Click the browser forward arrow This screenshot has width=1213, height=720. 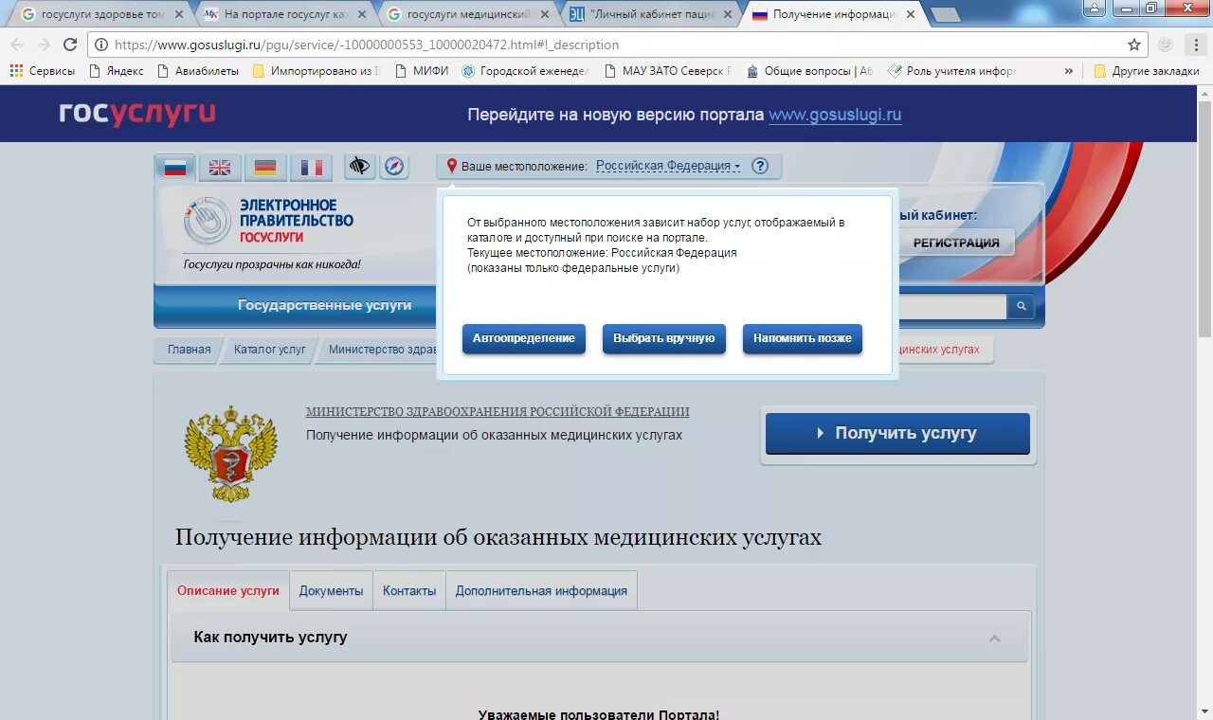pos(44,45)
